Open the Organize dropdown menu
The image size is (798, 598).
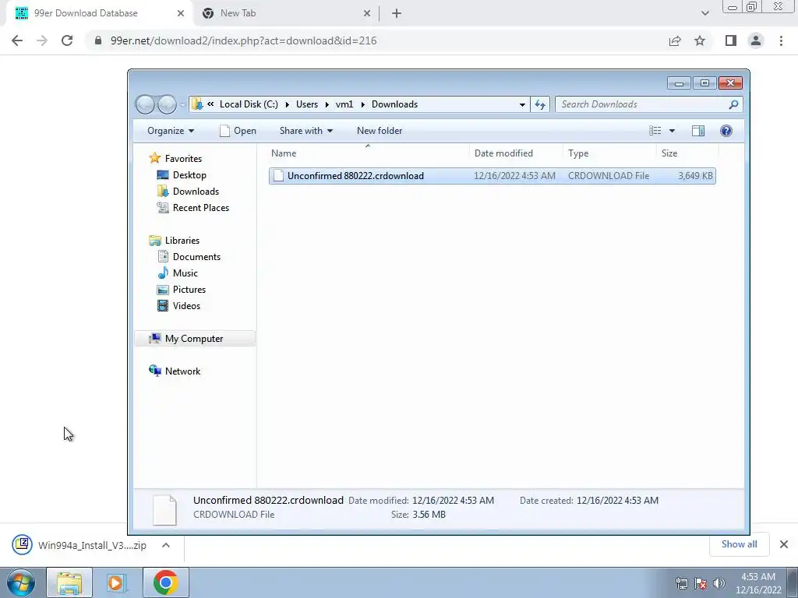pos(171,131)
